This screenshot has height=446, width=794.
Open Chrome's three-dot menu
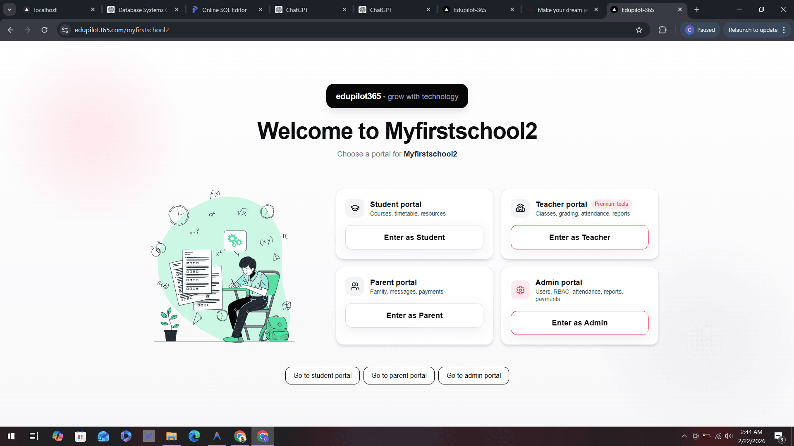784,30
